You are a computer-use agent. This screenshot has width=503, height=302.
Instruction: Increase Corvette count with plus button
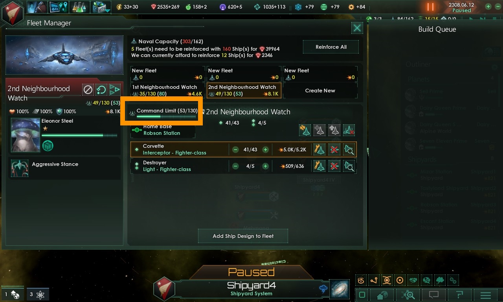coord(265,149)
